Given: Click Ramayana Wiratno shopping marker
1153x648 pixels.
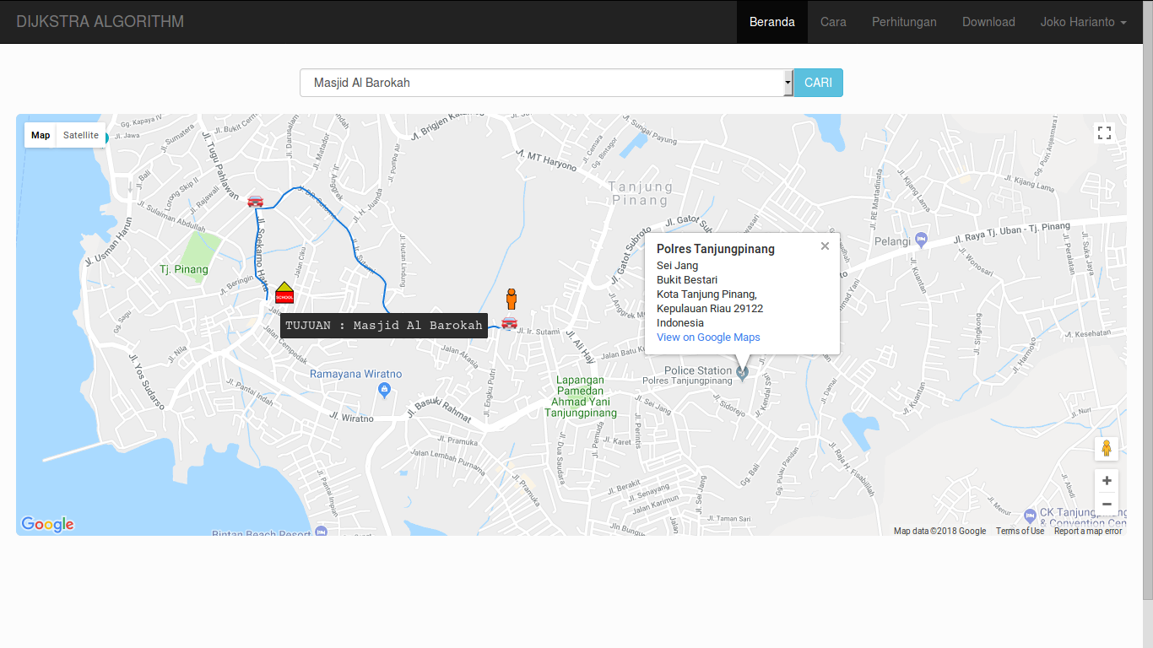Looking at the screenshot, I should (385, 389).
